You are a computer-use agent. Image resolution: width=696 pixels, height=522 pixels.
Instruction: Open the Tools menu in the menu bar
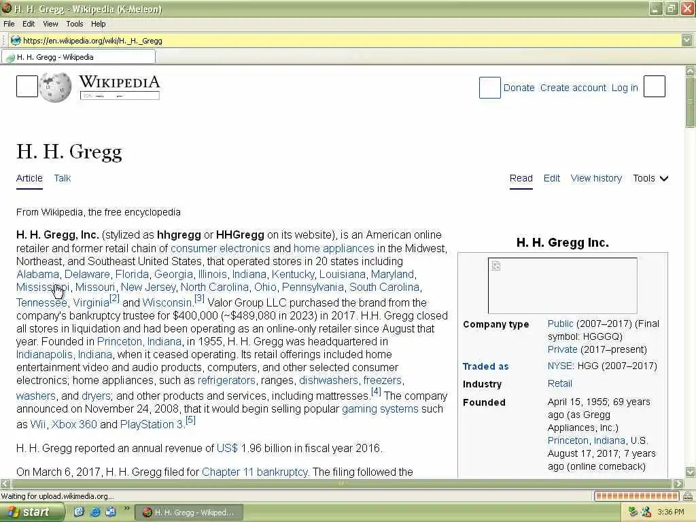coord(75,24)
